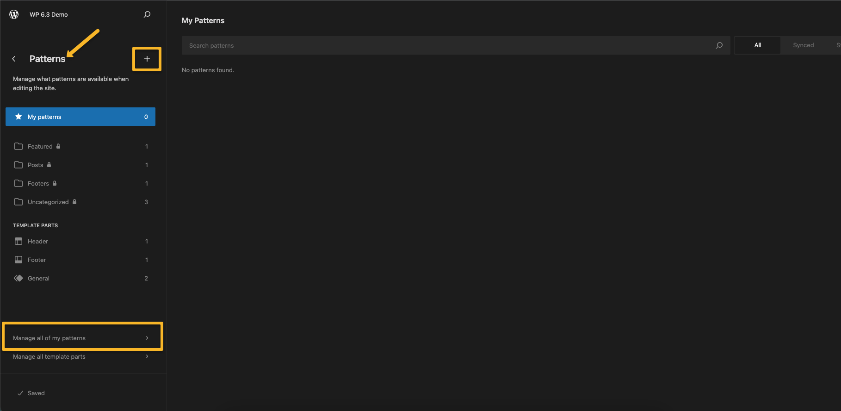Click the TEMPLATE PARTS section label

[x=35, y=225]
